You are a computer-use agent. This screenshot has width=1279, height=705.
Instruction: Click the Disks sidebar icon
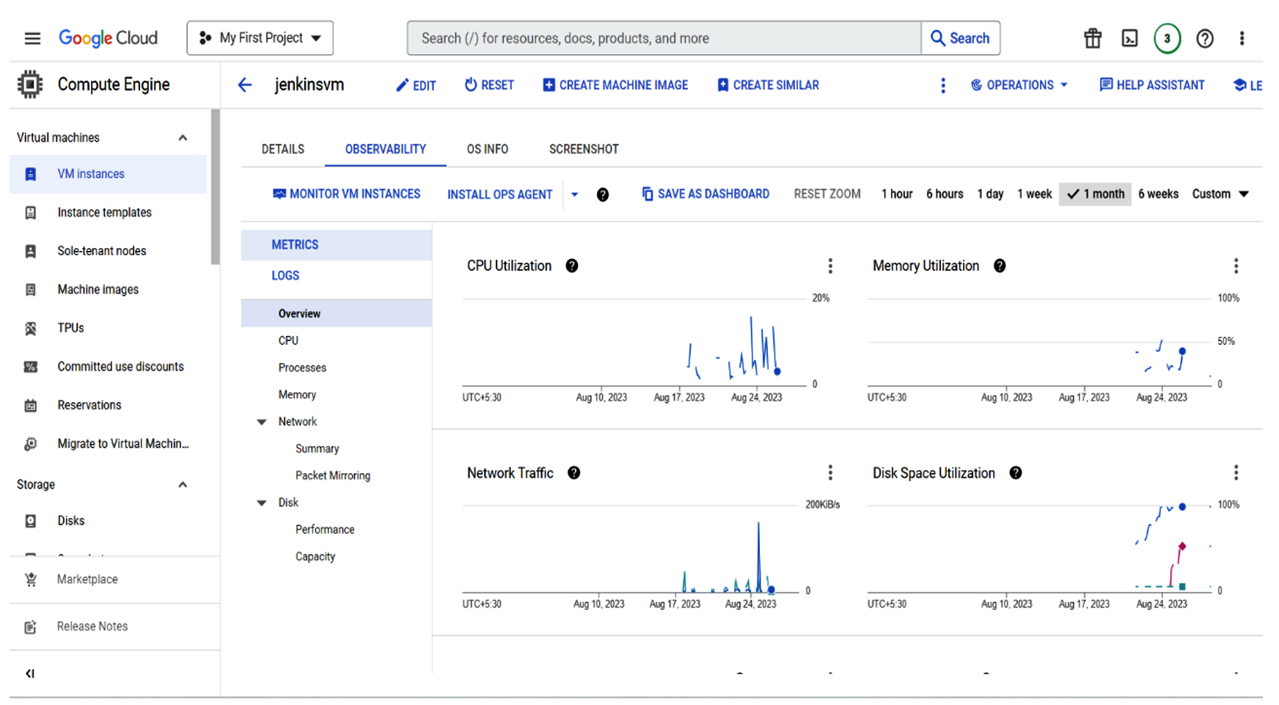30,521
